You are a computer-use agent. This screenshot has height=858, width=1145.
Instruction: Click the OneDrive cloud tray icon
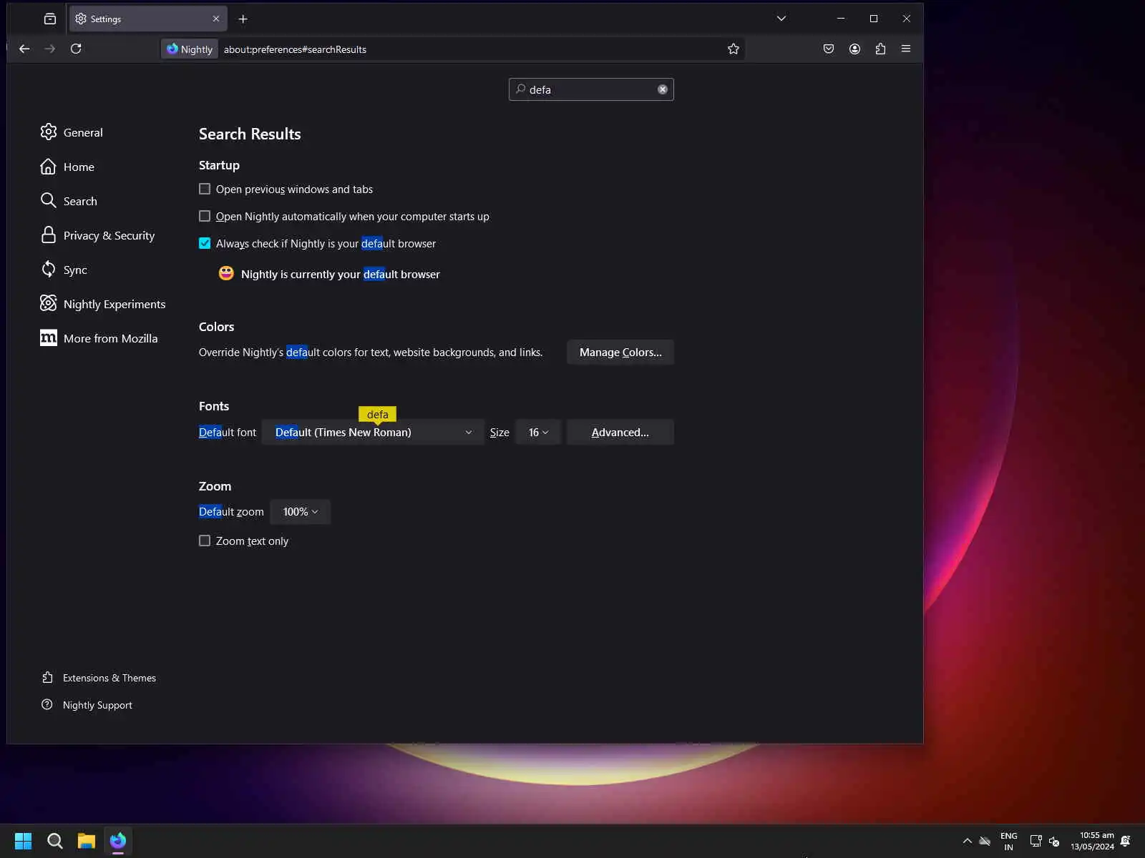pyautogui.click(x=985, y=841)
